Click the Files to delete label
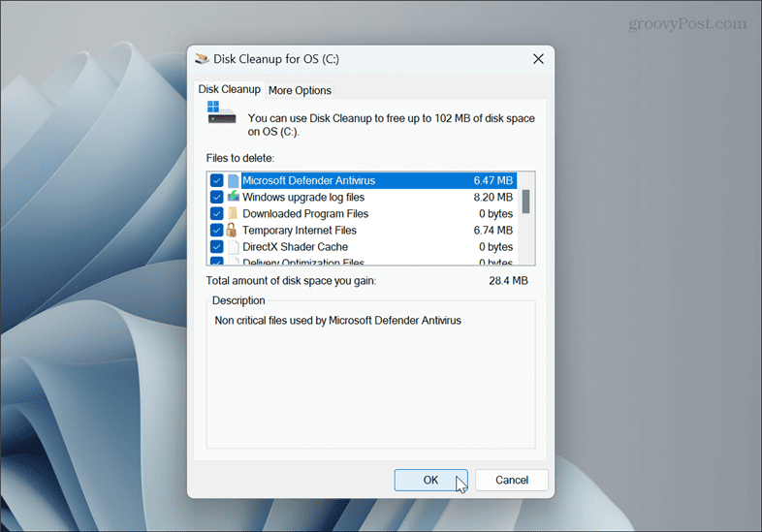Screen dimensions: 762x532 pos(240,158)
